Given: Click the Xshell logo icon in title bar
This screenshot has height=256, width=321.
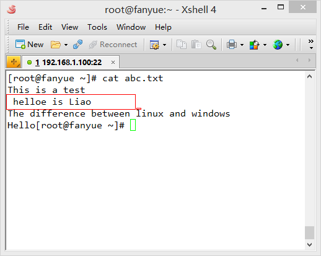Looking at the screenshot, I should (x=12, y=9).
